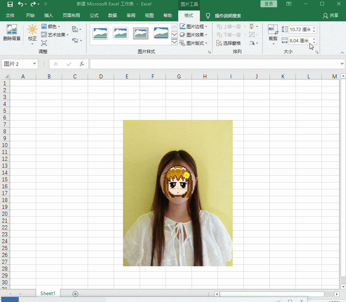346x302 pixels.
Task: Select the Sheet1 worksheet tab
Action: 48,294
